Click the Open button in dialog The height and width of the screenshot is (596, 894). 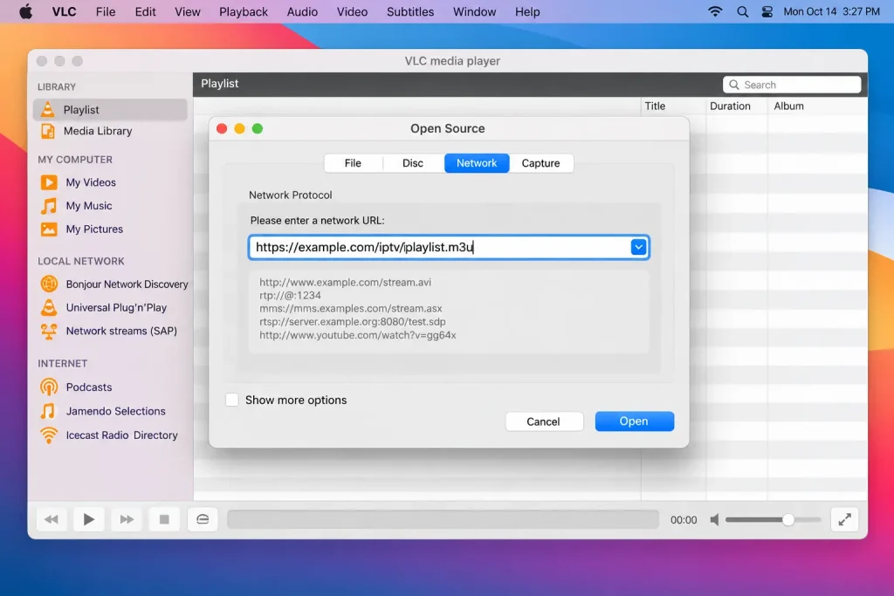pyautogui.click(x=634, y=421)
